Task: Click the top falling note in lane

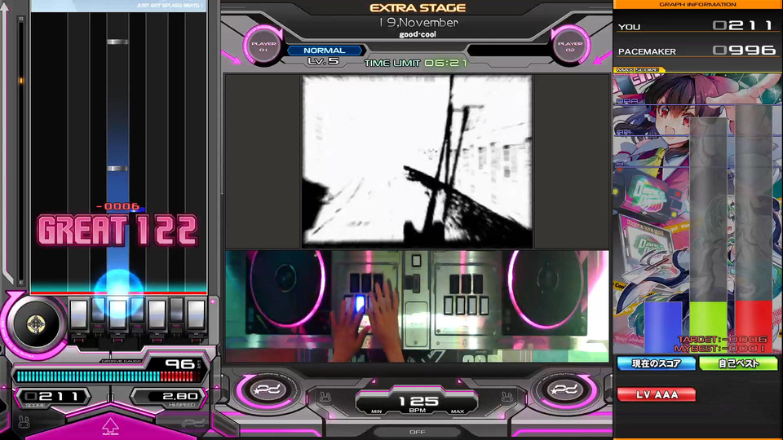Action: (117, 42)
